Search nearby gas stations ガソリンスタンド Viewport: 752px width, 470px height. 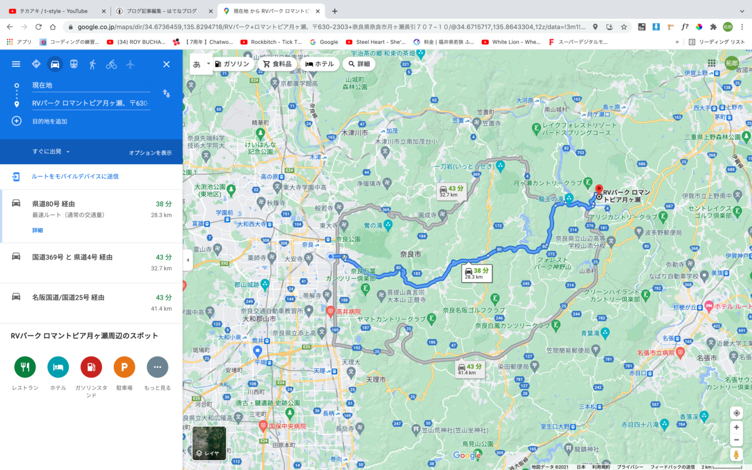pyautogui.click(x=91, y=367)
